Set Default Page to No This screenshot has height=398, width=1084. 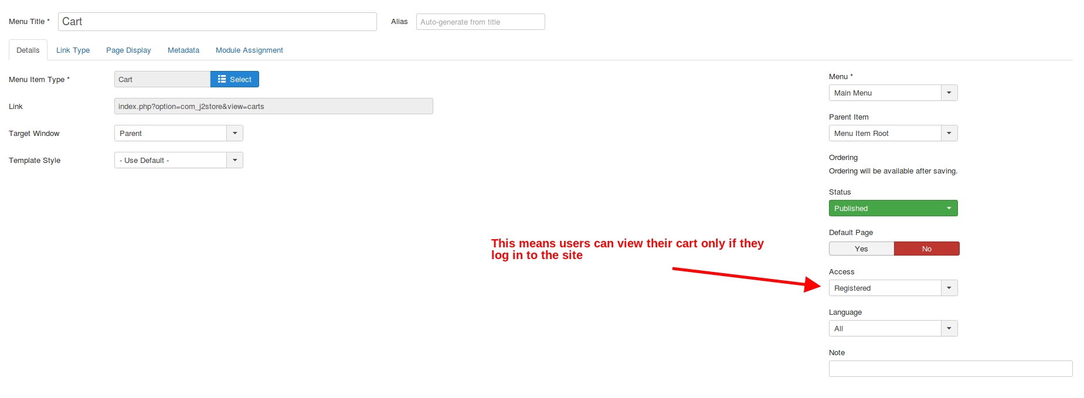pyautogui.click(x=926, y=249)
